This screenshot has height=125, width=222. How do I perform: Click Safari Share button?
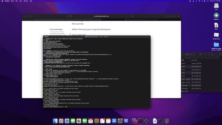(172, 16)
